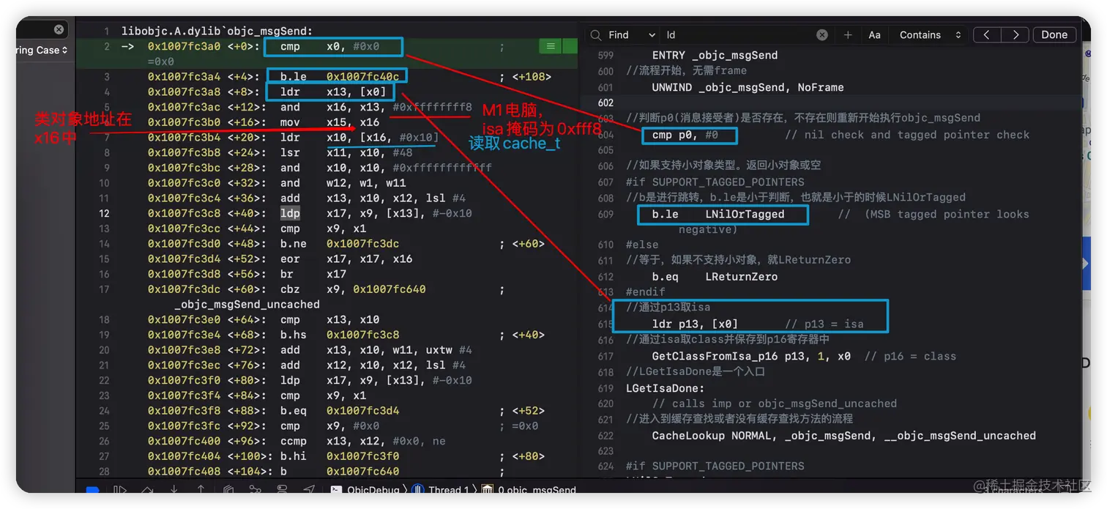
Task: Click 'eor x17, x17, x16' instruction
Action: (346, 259)
